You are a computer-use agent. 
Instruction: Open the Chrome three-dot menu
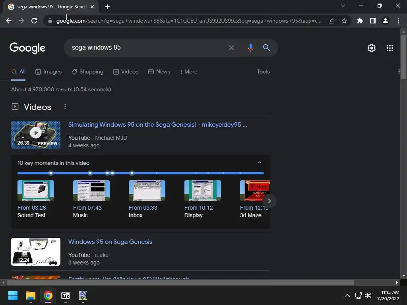398,21
